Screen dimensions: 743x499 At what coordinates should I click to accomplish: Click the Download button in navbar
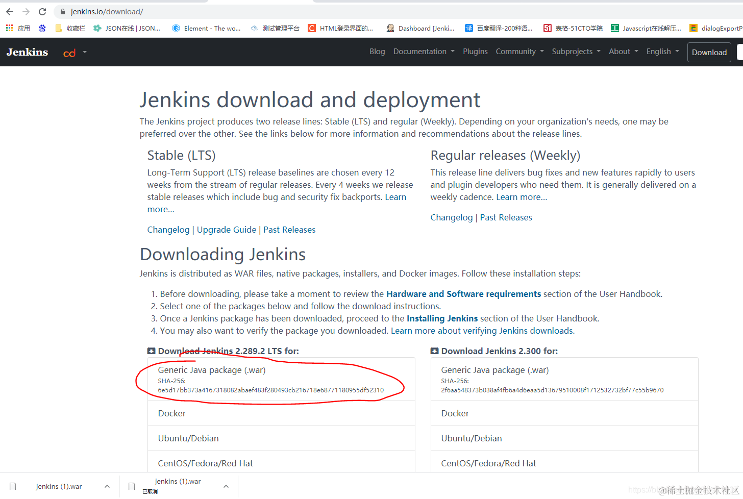click(709, 53)
